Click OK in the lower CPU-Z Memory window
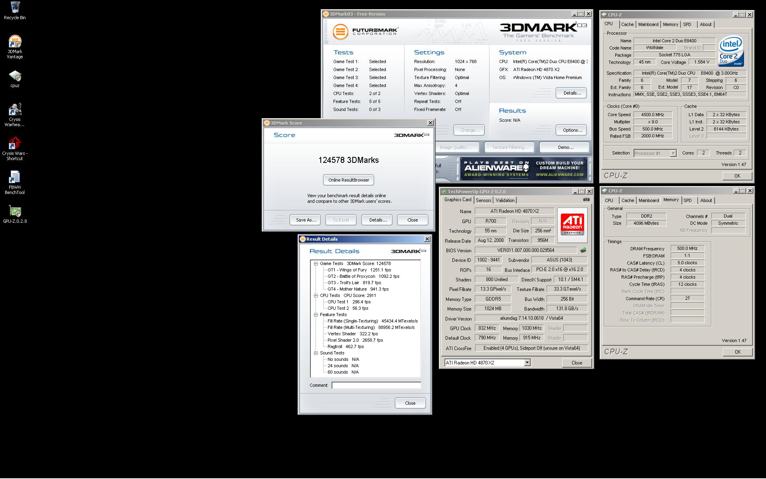The width and height of the screenshot is (766, 479). pos(737,352)
